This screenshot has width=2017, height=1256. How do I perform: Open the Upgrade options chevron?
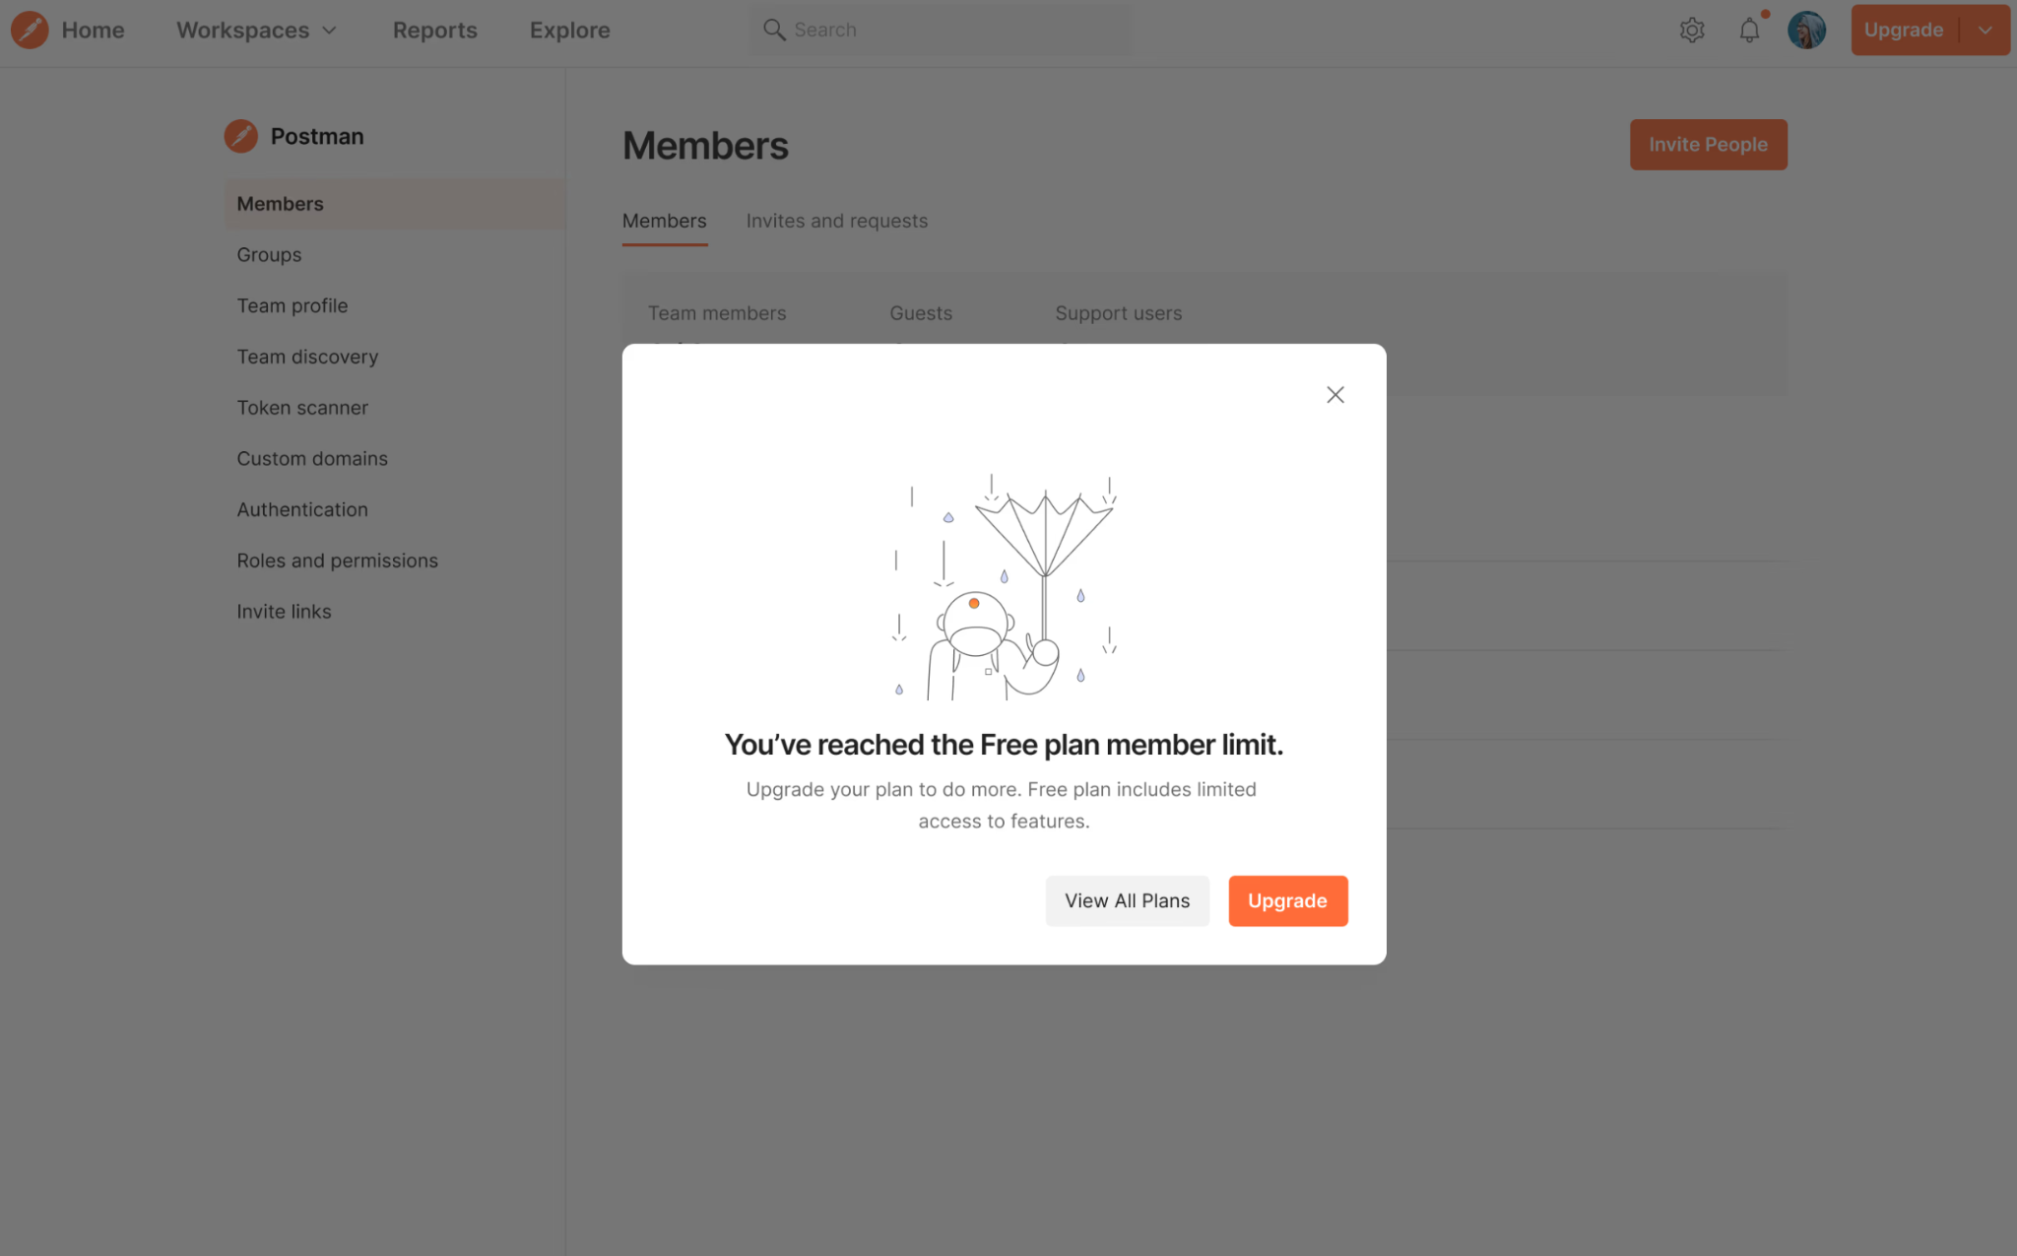coord(1985,30)
